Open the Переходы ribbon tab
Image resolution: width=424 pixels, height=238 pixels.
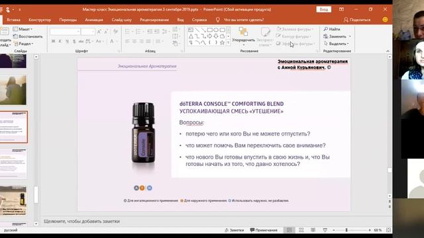(x=68, y=20)
